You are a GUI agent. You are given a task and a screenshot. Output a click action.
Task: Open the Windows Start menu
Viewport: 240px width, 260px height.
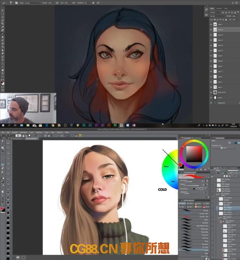3,125
